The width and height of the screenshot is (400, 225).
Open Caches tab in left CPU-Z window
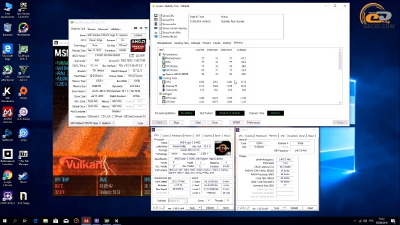(165, 136)
